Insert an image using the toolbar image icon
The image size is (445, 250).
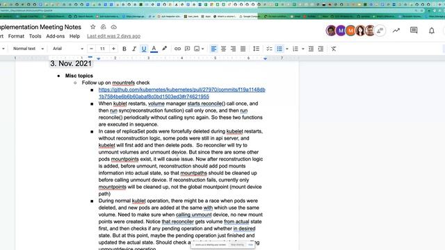(x=197, y=49)
